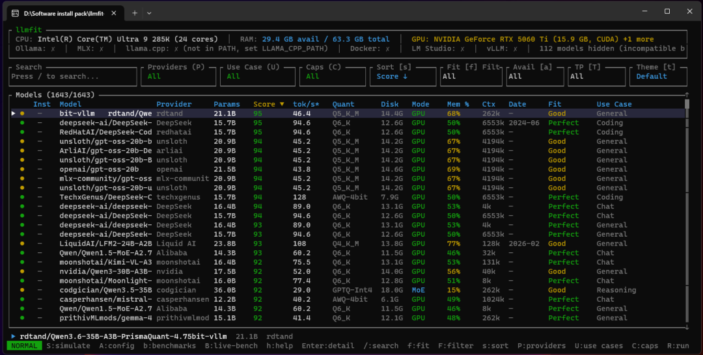Click the S:simulate shortcut in status bar
The image size is (703, 355).
point(68,346)
